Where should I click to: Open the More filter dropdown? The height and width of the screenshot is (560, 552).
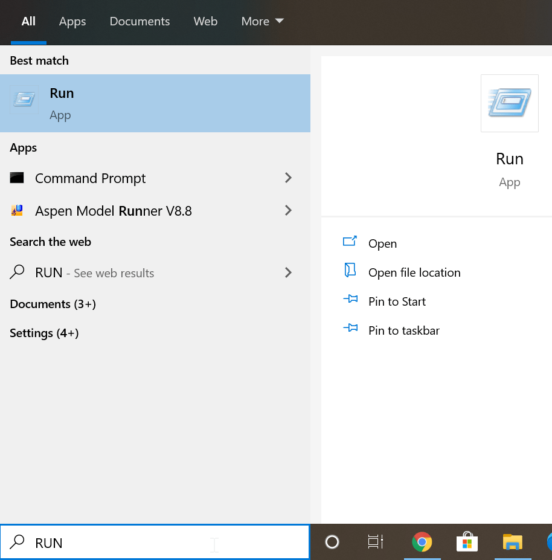262,22
